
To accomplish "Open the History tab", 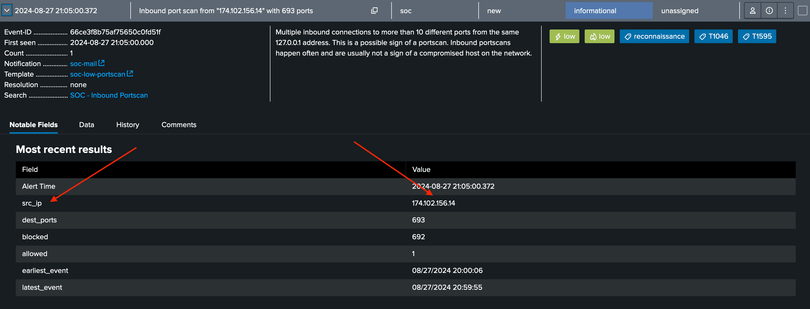I will [x=127, y=124].
